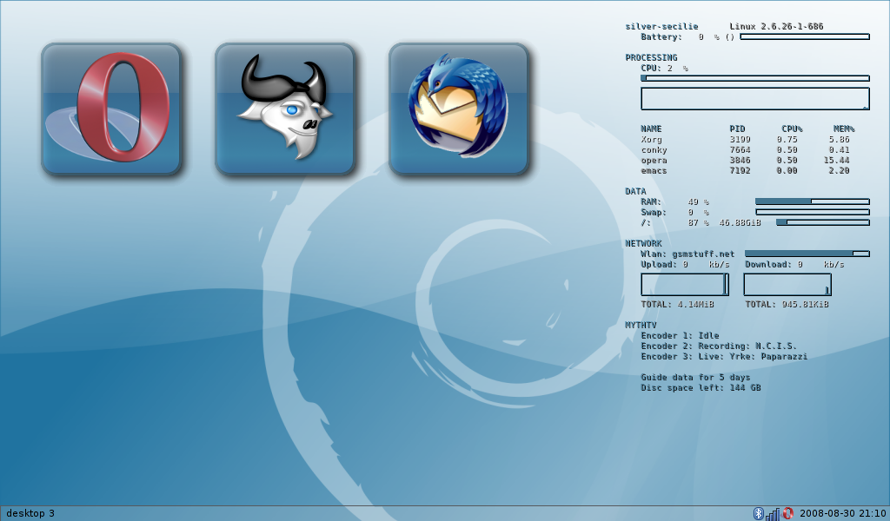Image resolution: width=890 pixels, height=521 pixels.
Task: Click the RAM usage bar
Action: [813, 201]
